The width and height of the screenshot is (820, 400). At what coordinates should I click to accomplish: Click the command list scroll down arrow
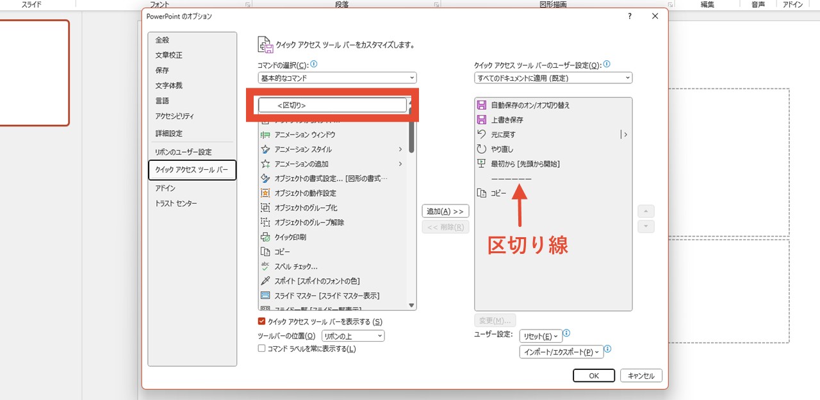(x=411, y=306)
